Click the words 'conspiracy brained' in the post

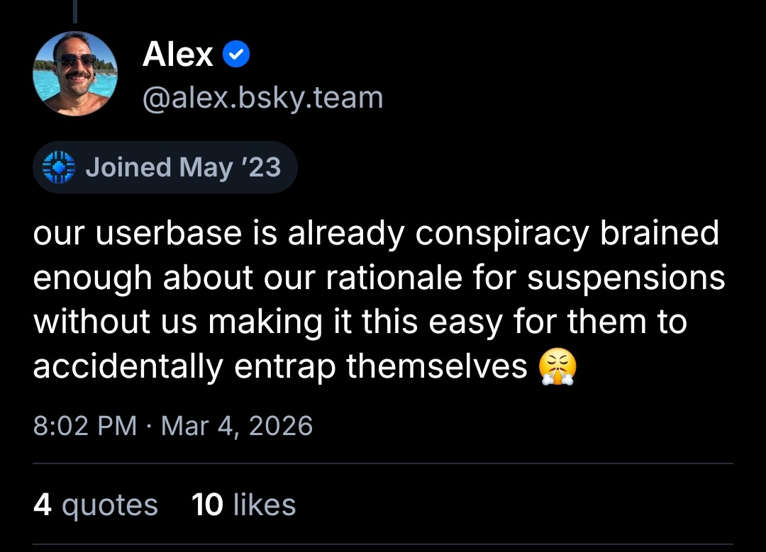(567, 235)
